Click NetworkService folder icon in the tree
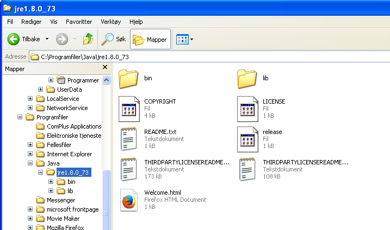390x230 pixels. tap(40, 108)
